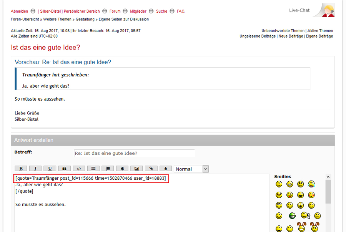Insert code tag with the </> button

coord(79,169)
